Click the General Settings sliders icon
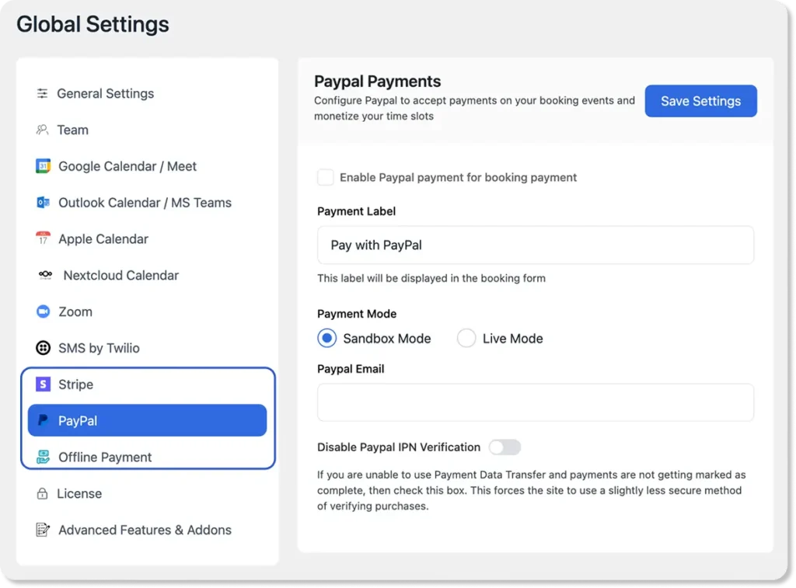Viewport: 796px width, 588px height. point(43,94)
